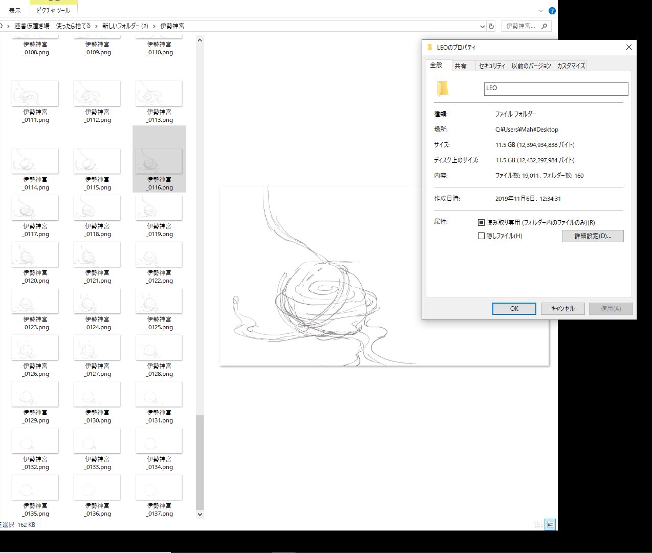Enable 隠しファイル checkbox
The width and height of the screenshot is (652, 553).
pyautogui.click(x=481, y=236)
